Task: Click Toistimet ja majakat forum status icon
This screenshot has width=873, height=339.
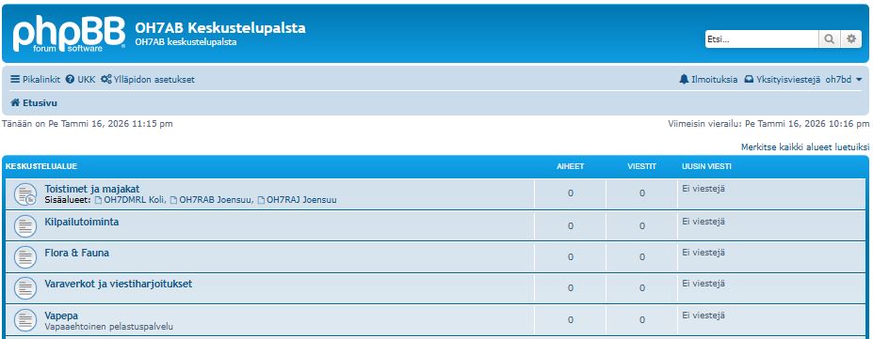Action: (x=25, y=194)
